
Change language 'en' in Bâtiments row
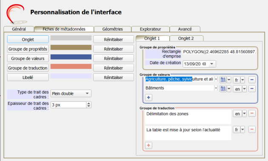(240, 89)
